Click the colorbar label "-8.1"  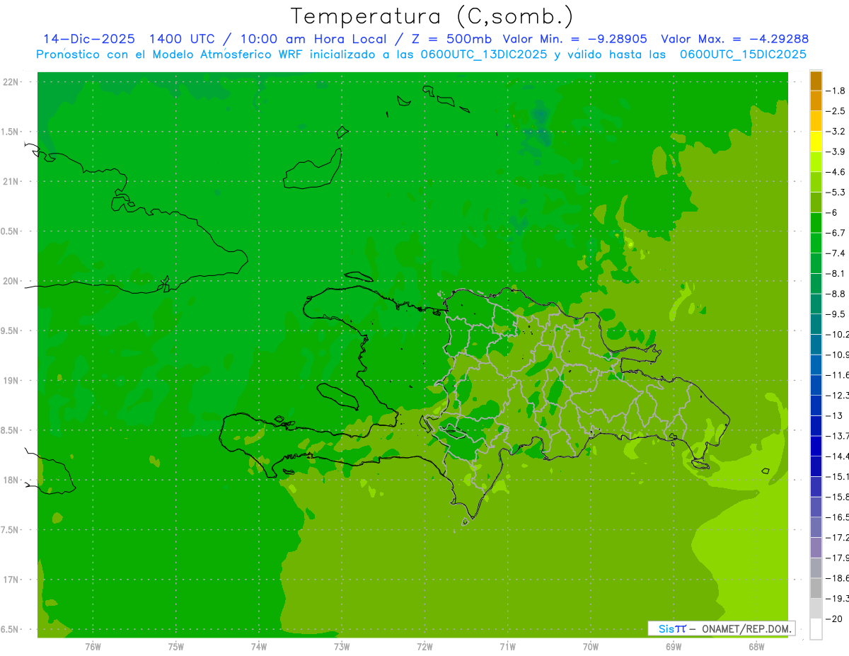[836, 273]
